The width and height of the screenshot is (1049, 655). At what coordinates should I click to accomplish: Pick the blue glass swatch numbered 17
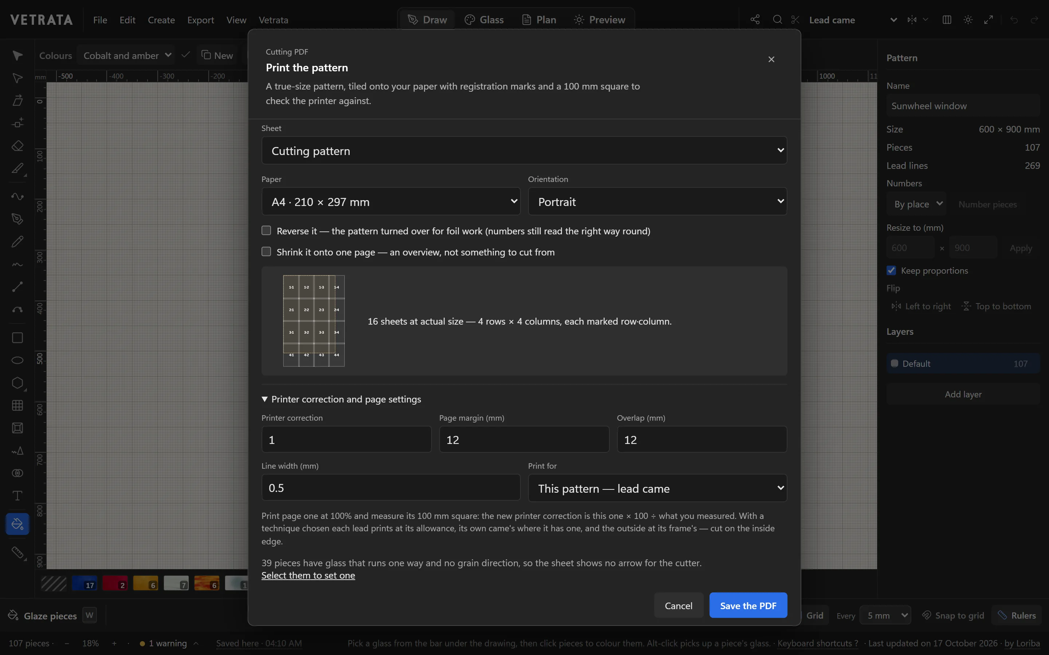(85, 584)
